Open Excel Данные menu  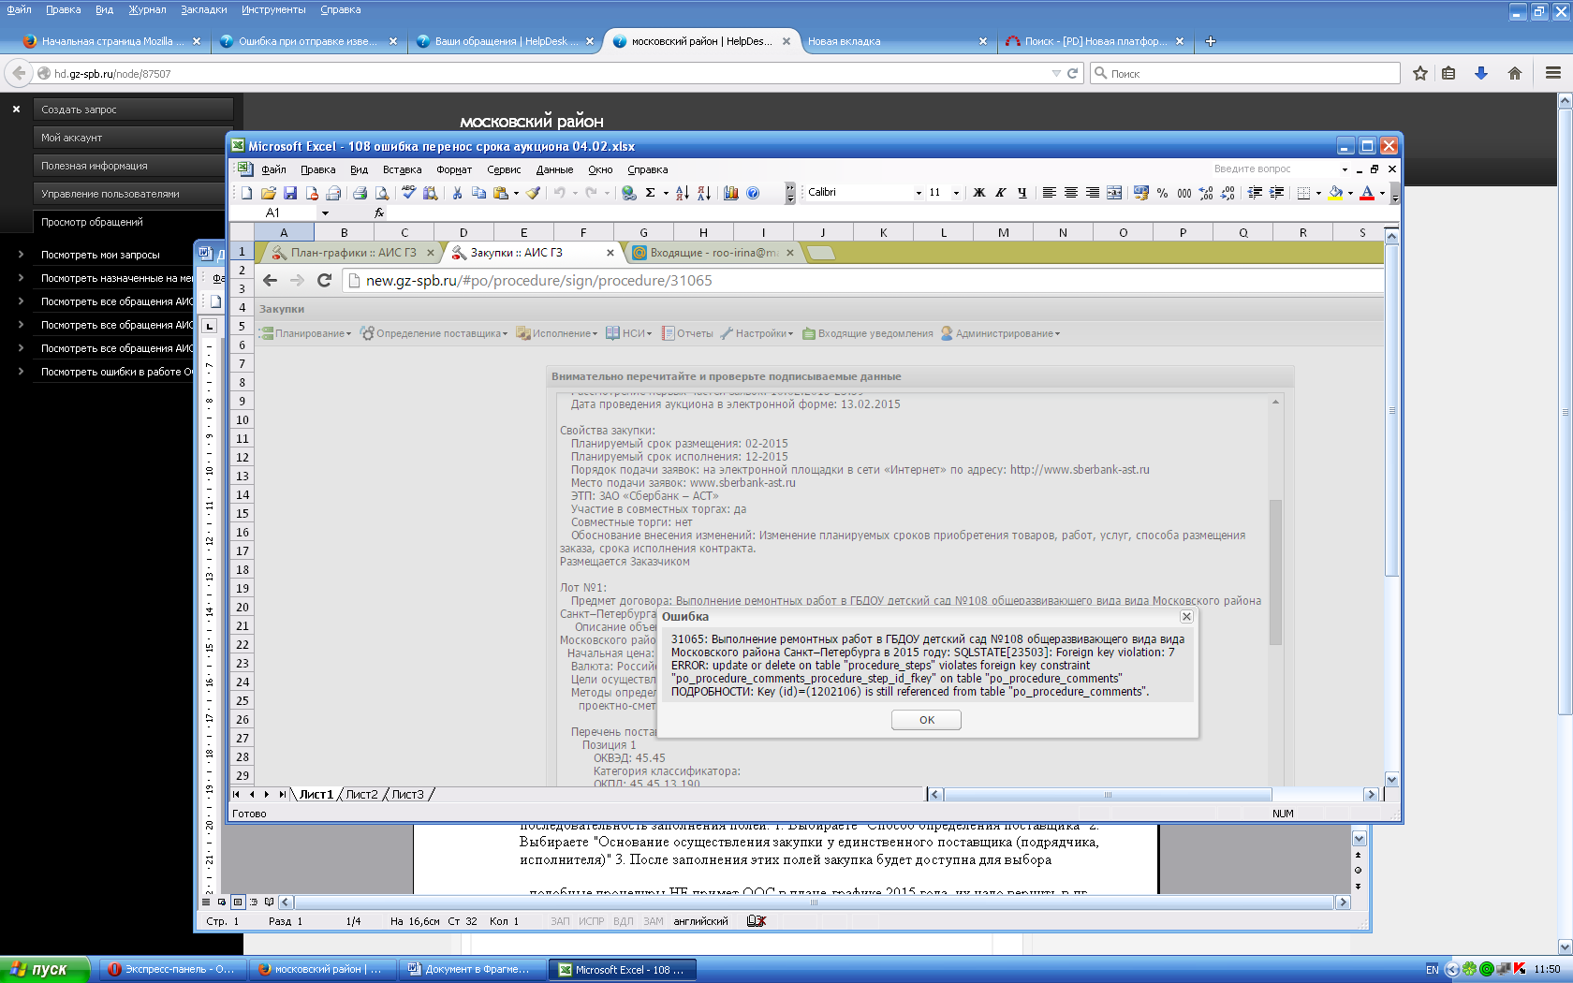(554, 169)
